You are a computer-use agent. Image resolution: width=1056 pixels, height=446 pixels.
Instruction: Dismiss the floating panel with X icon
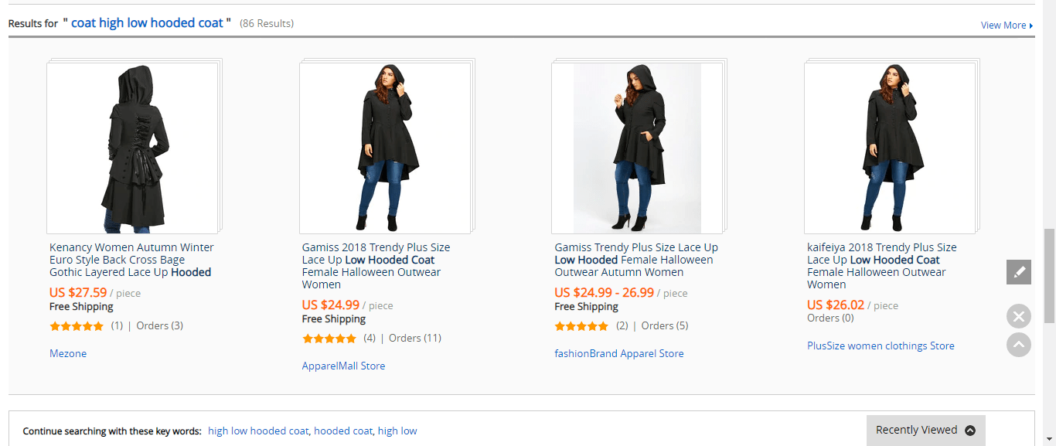1019,316
